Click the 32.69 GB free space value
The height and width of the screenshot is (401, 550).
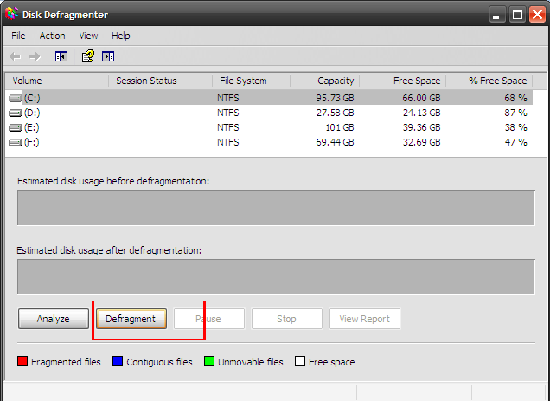click(421, 142)
